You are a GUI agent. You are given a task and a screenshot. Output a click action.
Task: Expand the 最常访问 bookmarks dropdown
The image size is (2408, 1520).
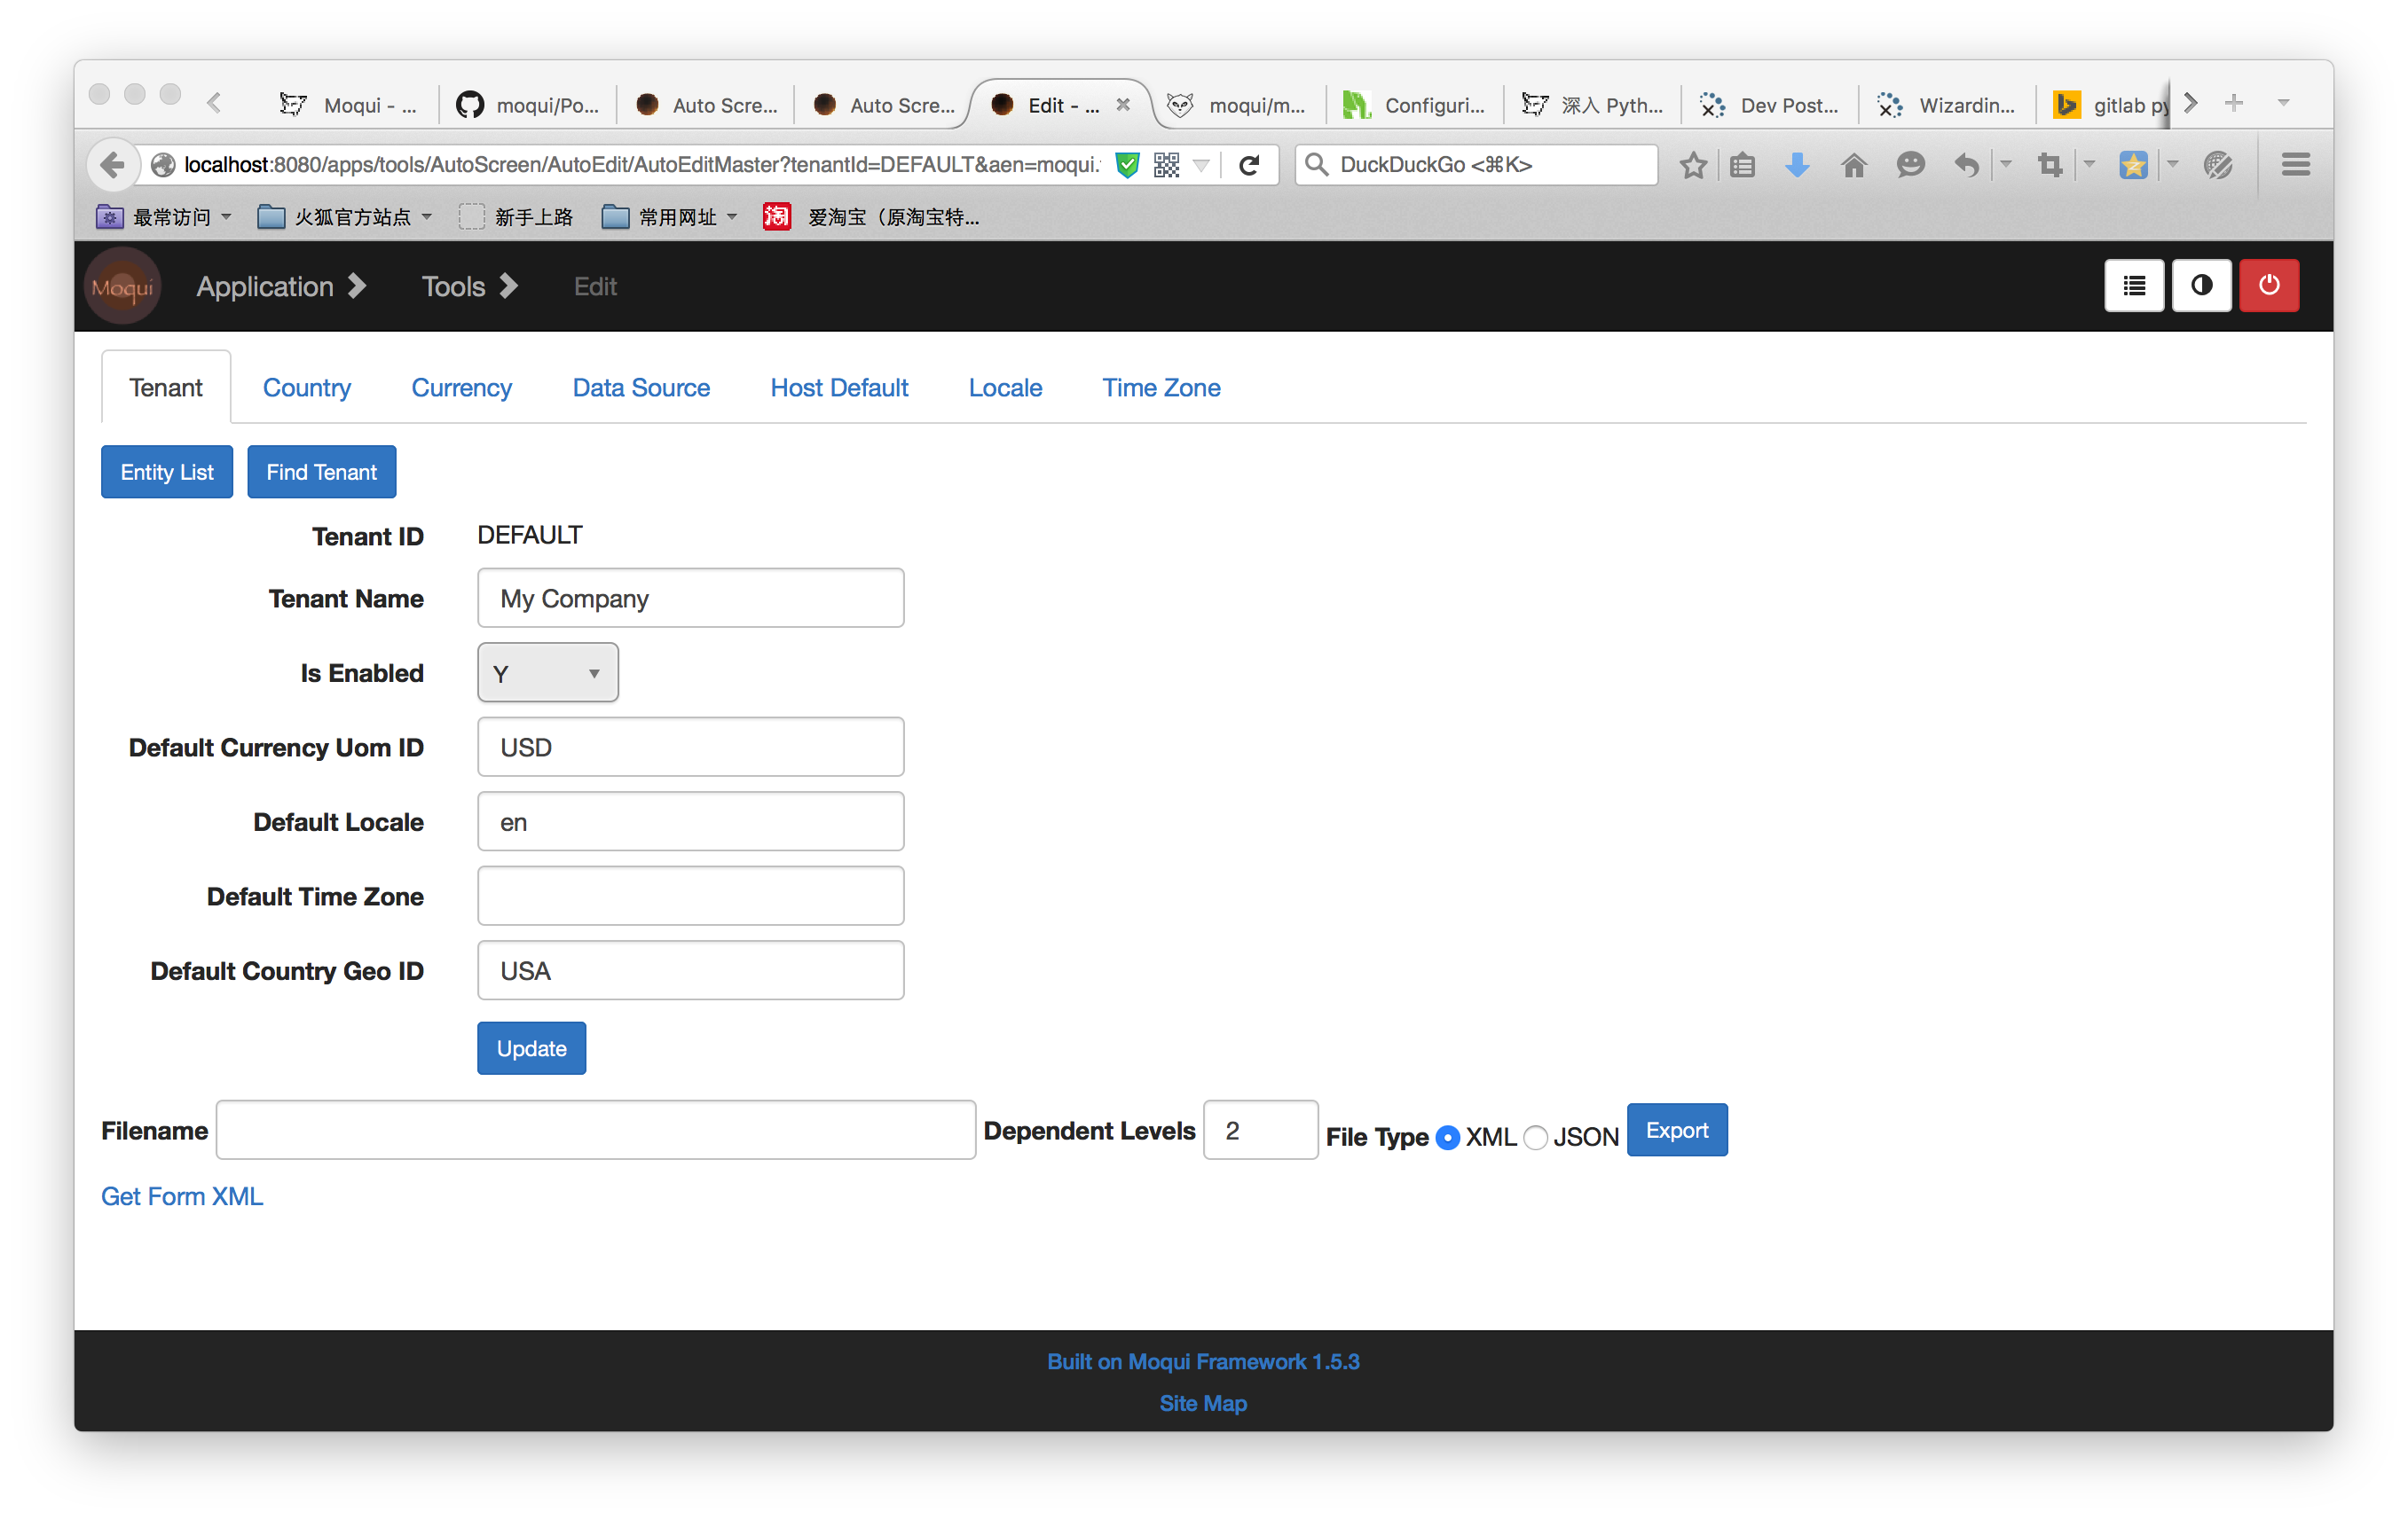tap(165, 217)
